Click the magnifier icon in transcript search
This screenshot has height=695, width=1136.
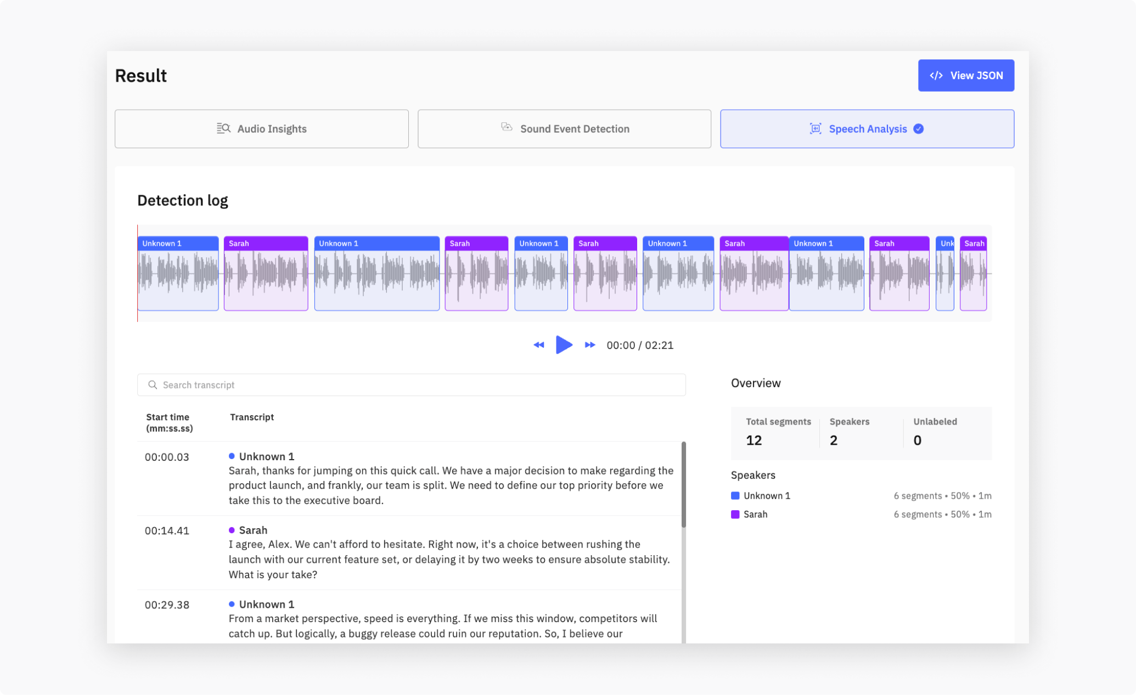(x=153, y=385)
